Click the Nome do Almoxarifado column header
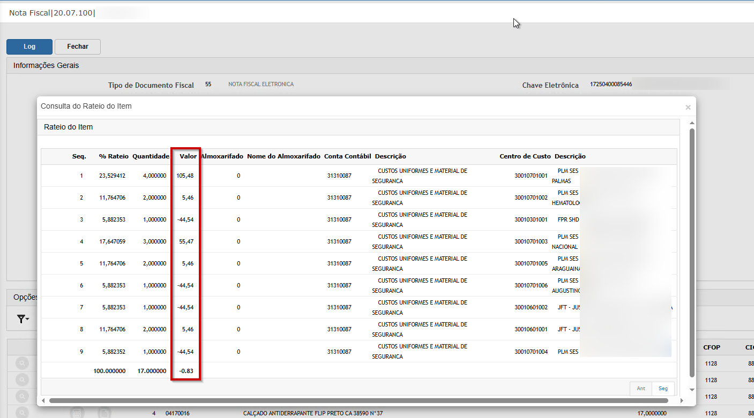The image size is (754, 418). tap(283, 156)
